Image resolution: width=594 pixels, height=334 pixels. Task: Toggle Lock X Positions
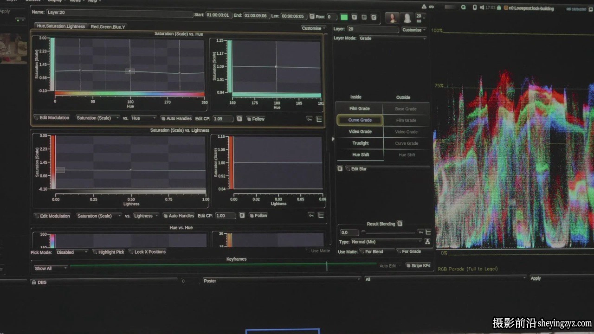(x=147, y=252)
